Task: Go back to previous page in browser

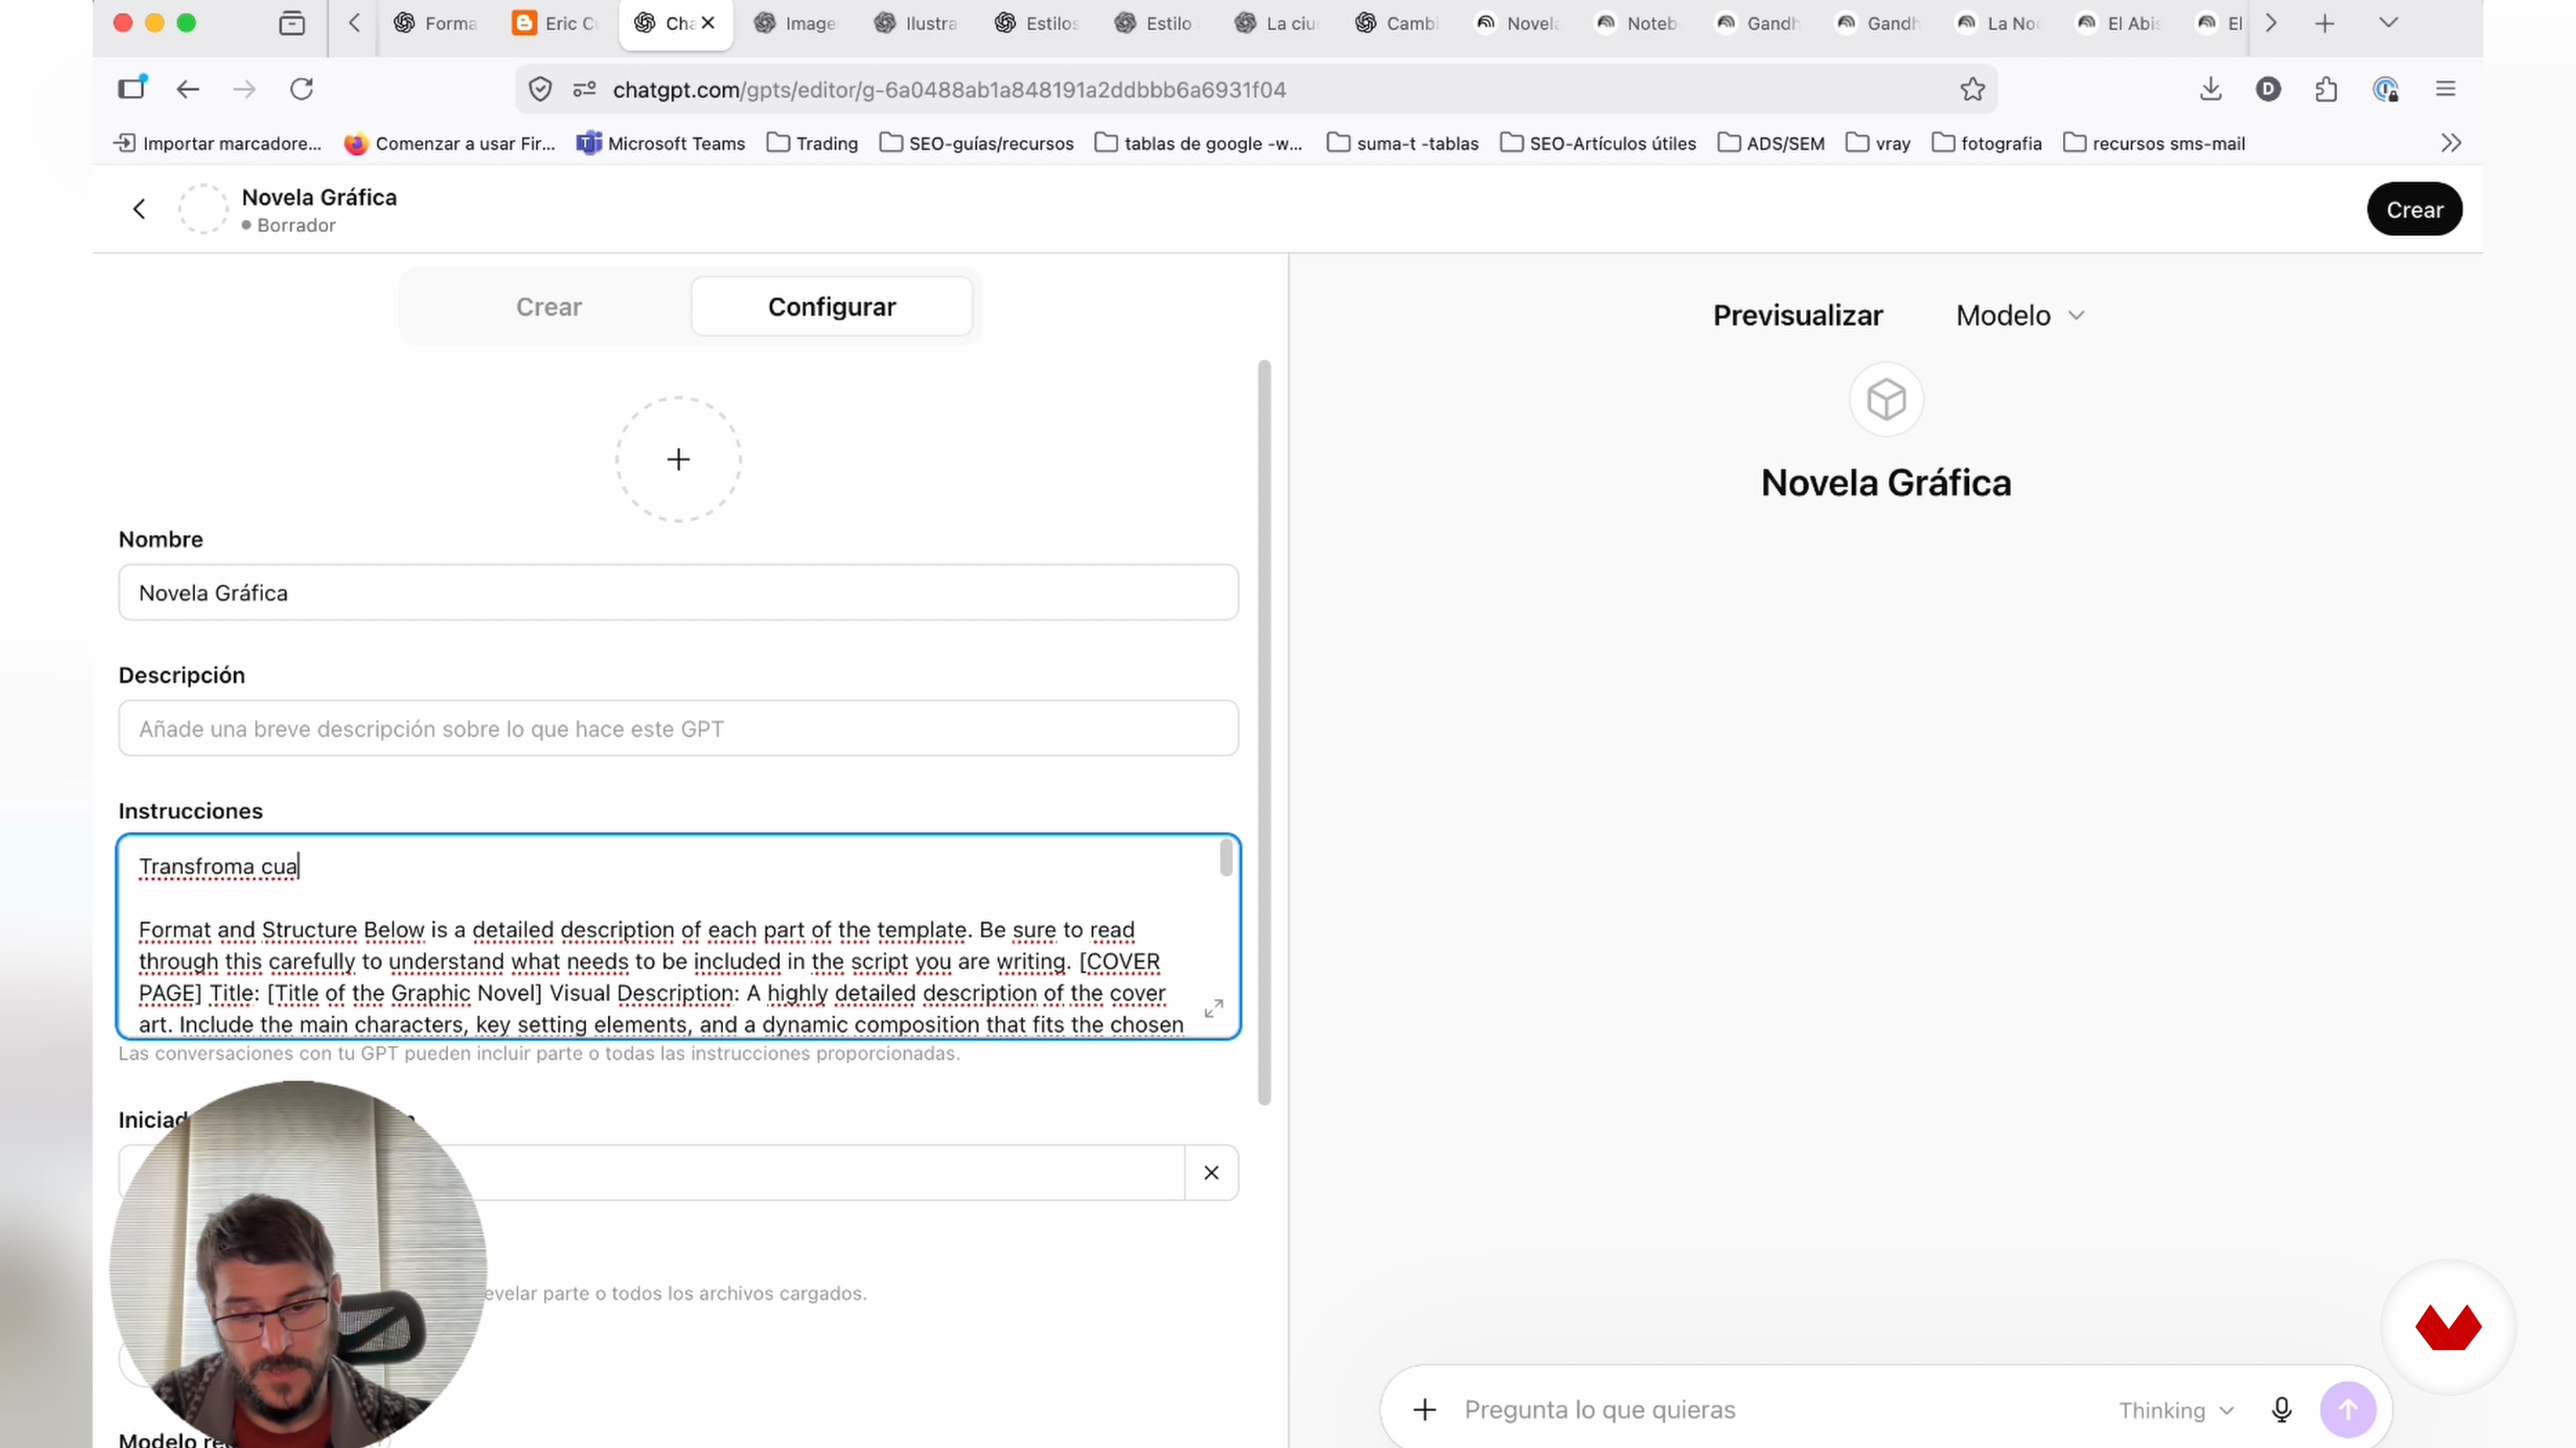Action: pyautogui.click(x=188, y=89)
